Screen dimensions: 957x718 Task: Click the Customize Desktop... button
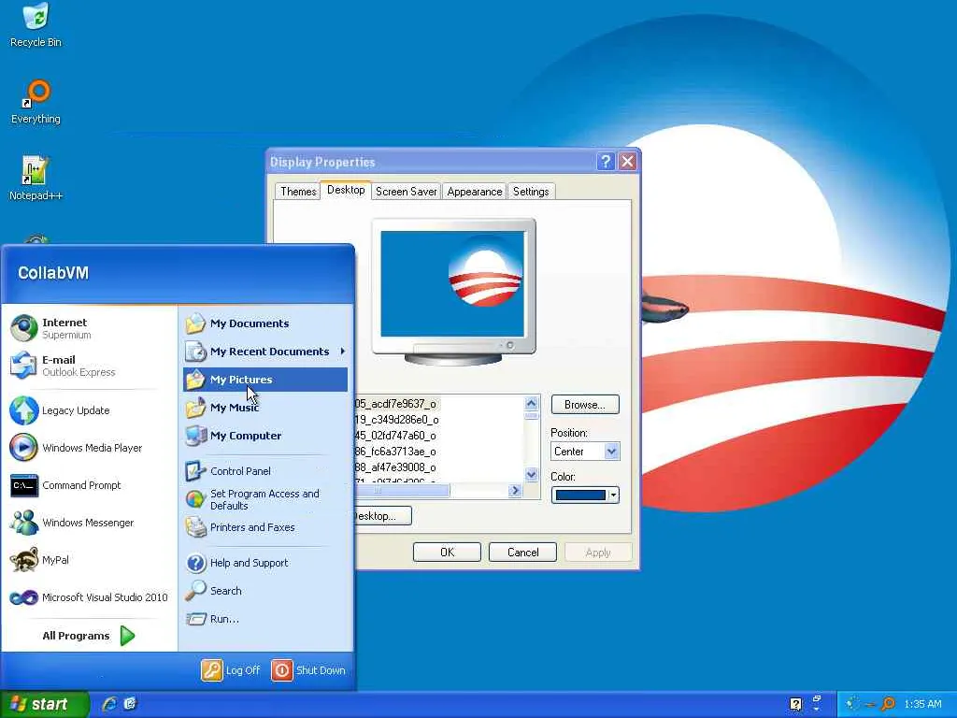tap(382, 516)
